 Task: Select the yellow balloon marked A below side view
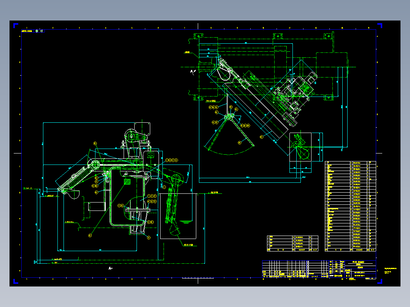click(90, 236)
